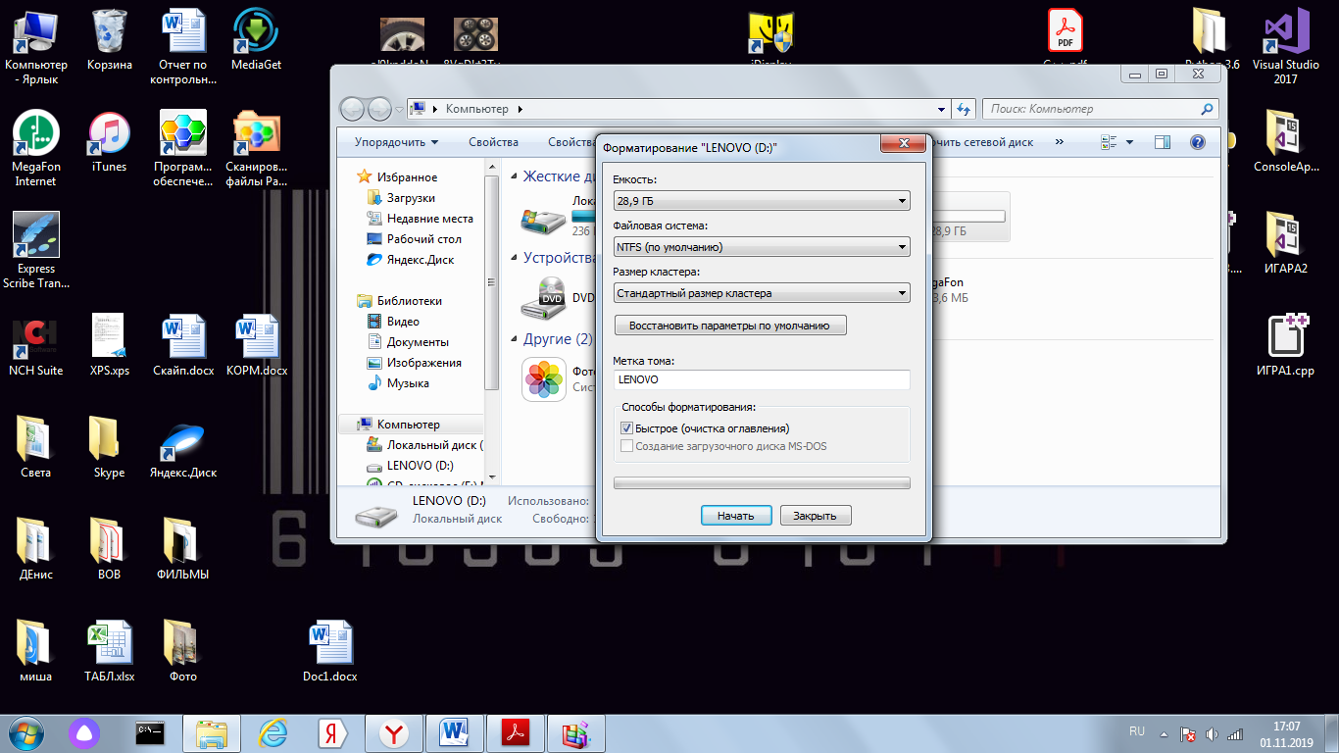Open the MediaGet desktop shortcut
Image resolution: width=1339 pixels, height=753 pixels.
(x=256, y=40)
